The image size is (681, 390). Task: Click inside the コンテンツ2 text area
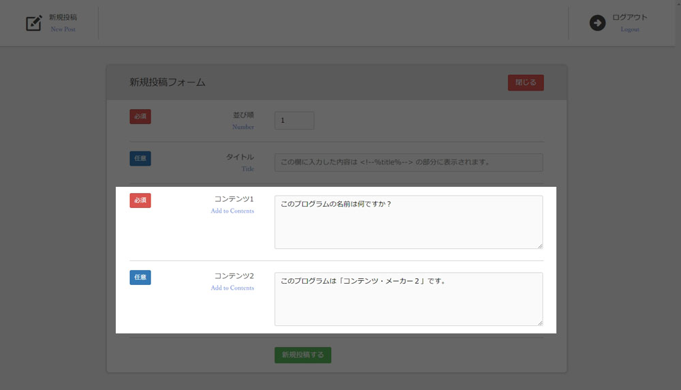point(408,299)
